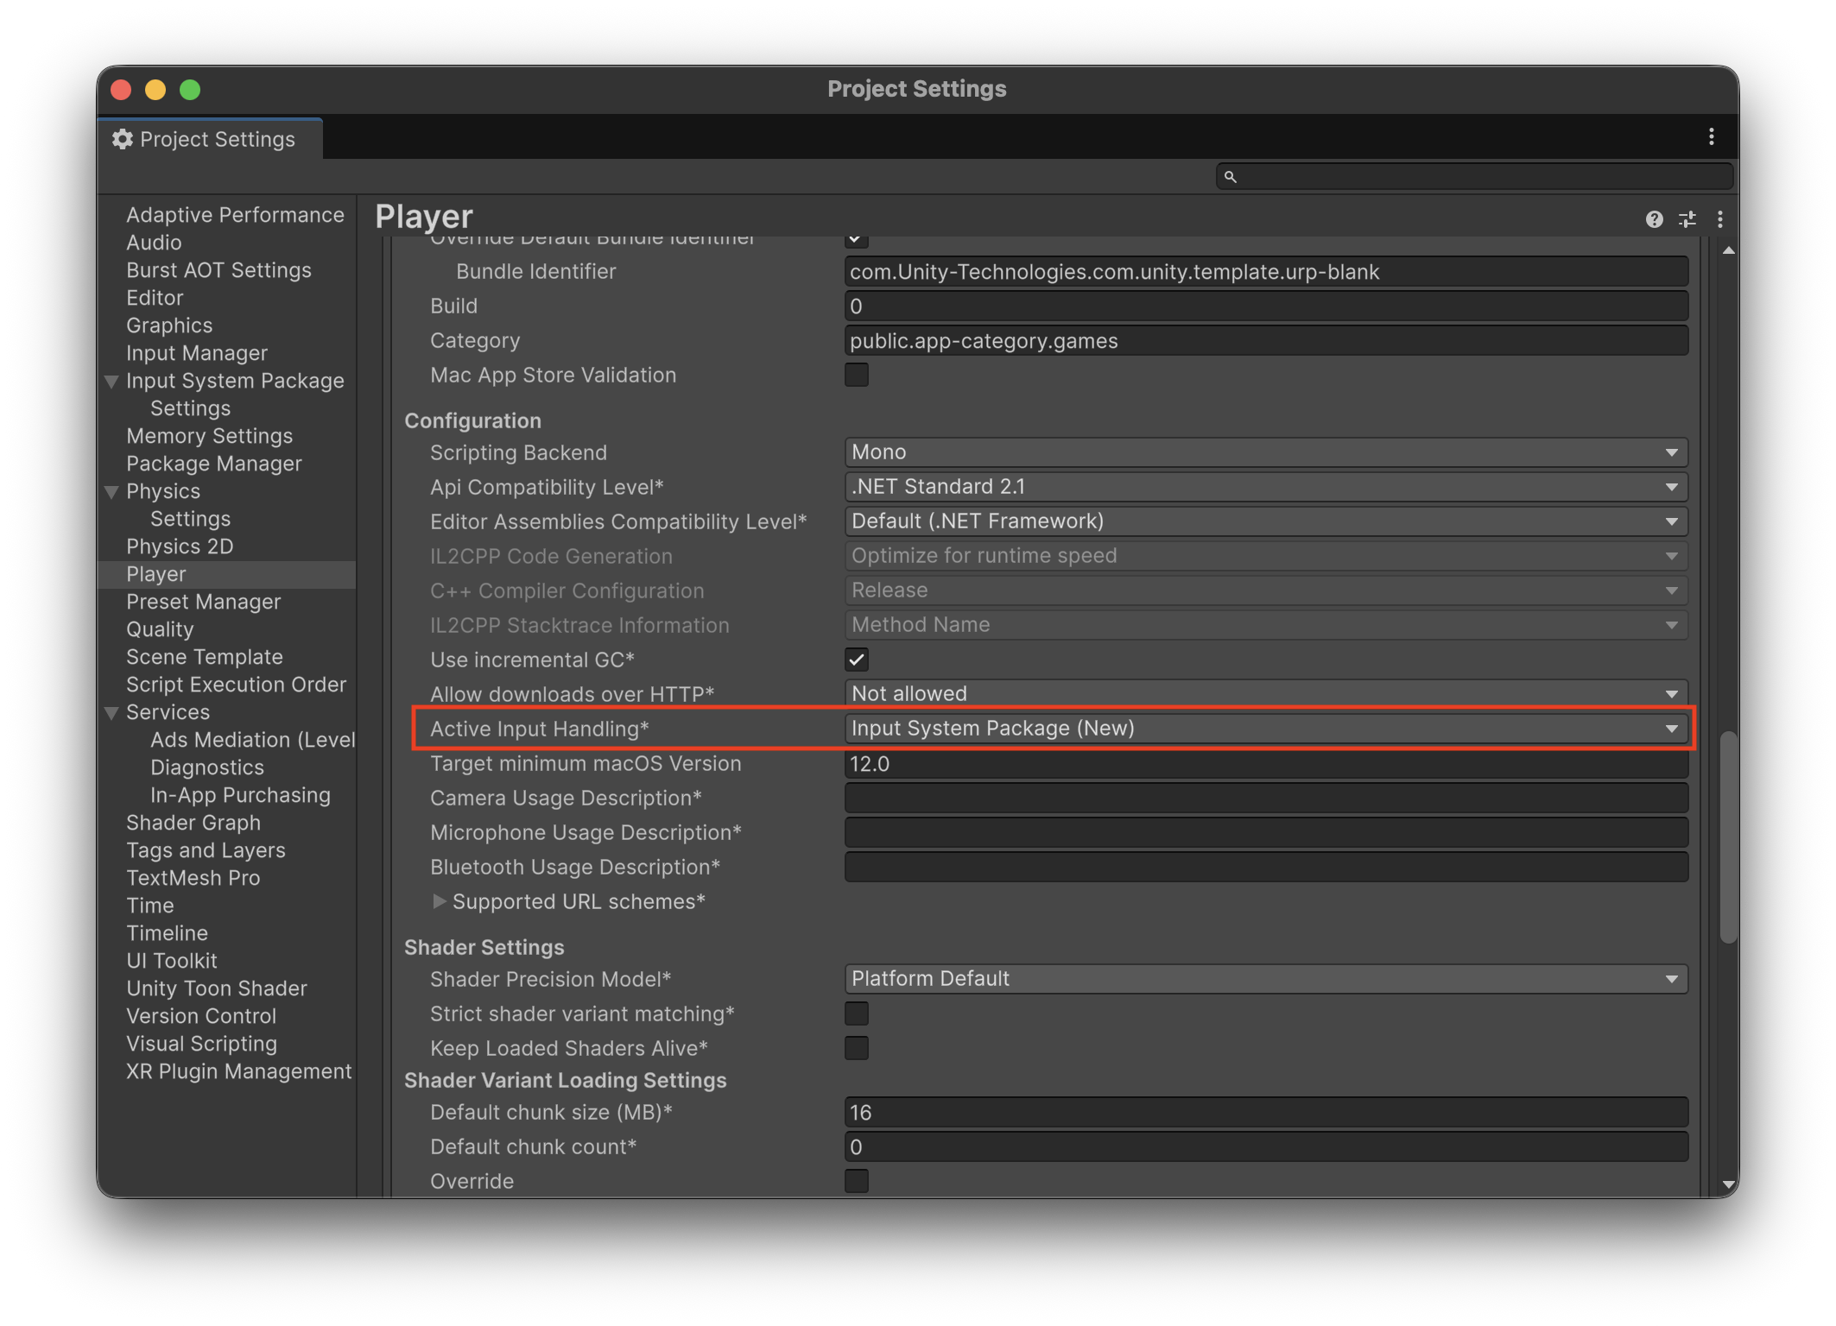
Task: Disable the Use incremental GC checkbox
Action: tap(856, 660)
